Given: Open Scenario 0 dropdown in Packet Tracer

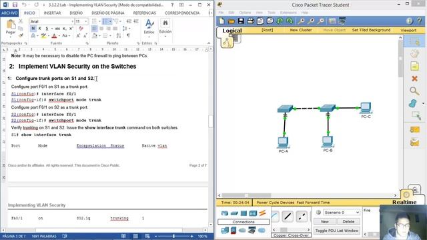Looking at the screenshot, I should (342, 212).
